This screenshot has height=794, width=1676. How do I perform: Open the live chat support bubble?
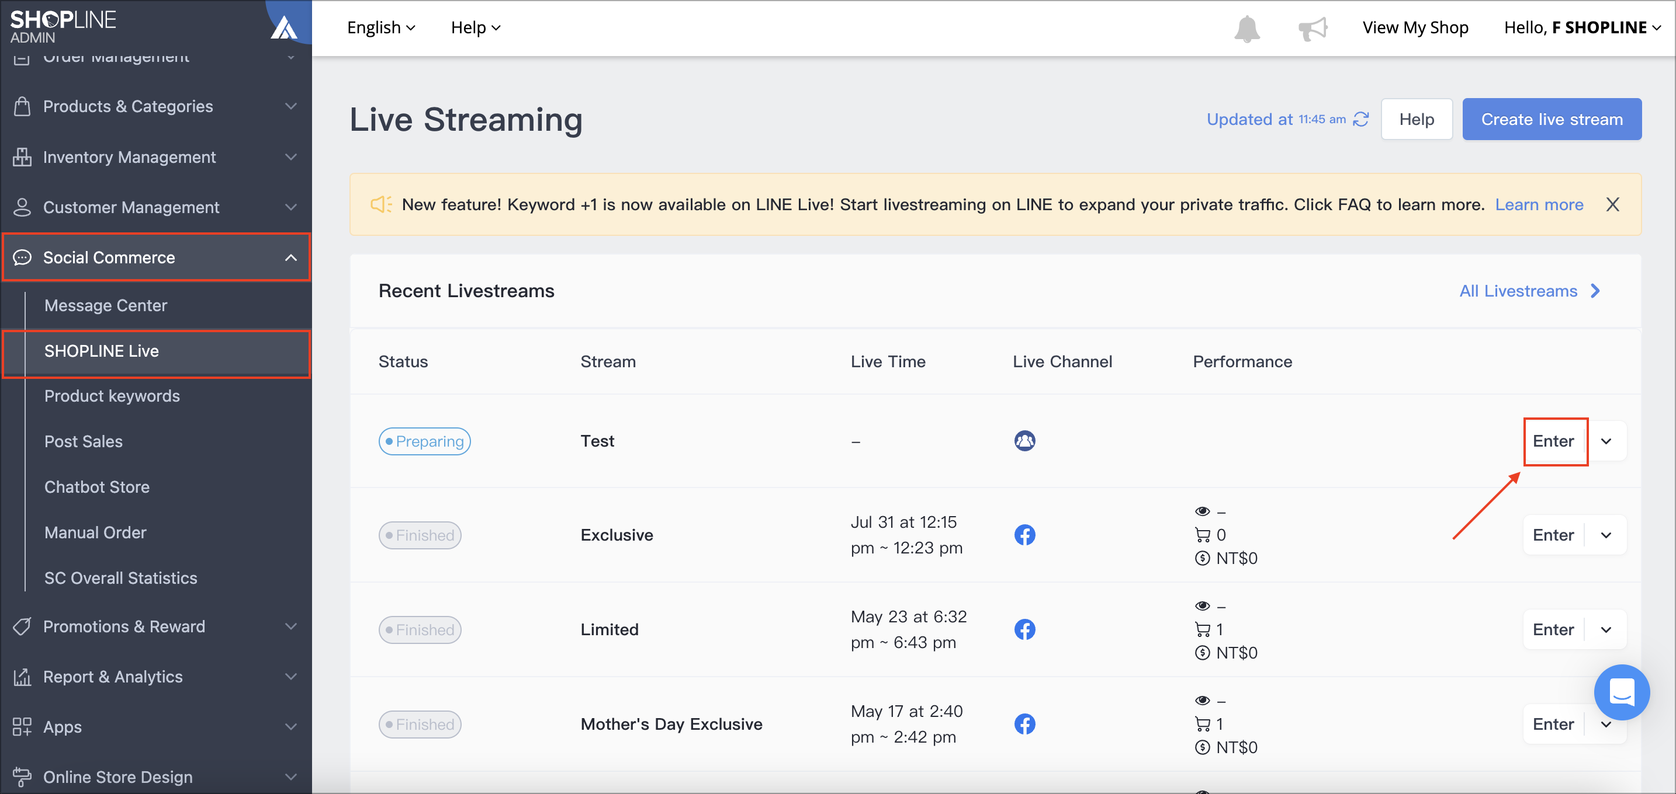[1621, 692]
